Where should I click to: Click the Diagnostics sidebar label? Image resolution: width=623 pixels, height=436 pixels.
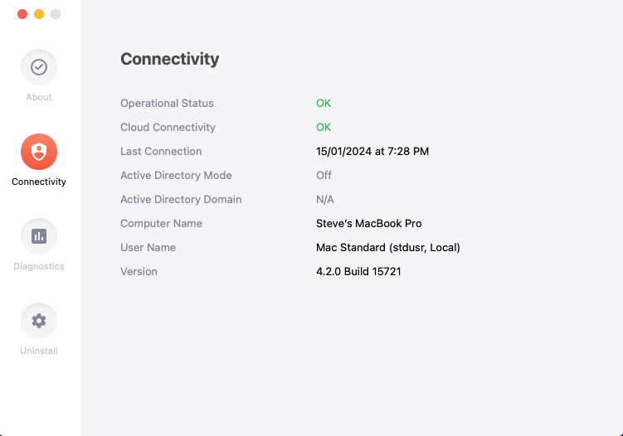coord(39,266)
